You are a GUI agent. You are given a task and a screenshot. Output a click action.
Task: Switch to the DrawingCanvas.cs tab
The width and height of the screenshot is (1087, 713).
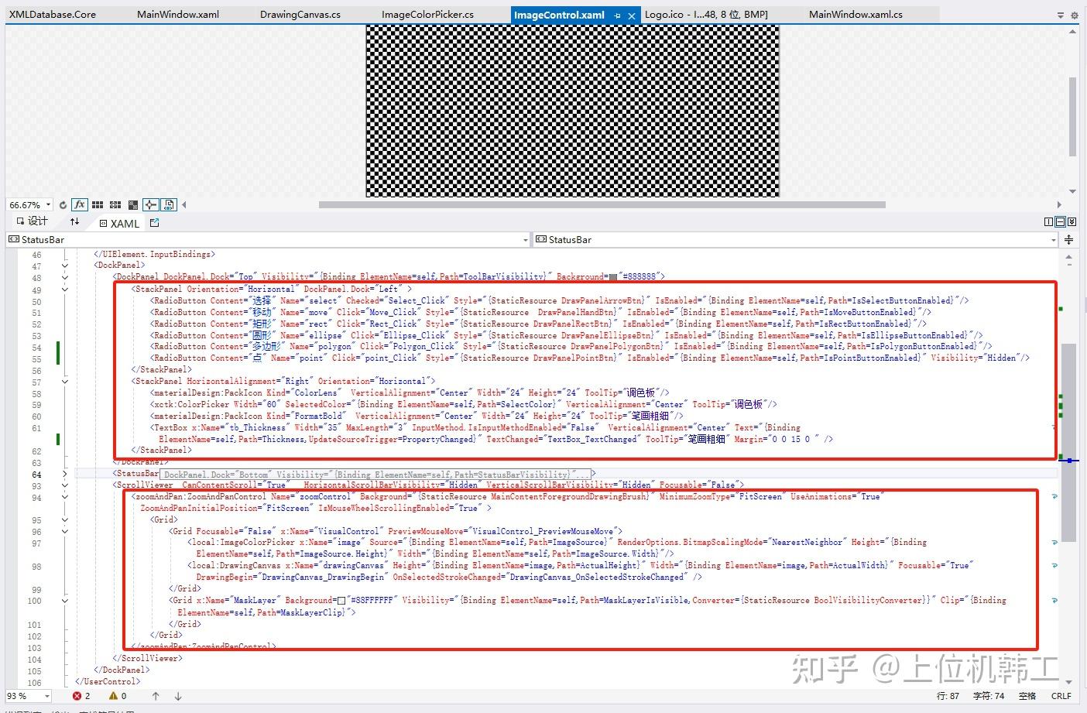click(299, 13)
